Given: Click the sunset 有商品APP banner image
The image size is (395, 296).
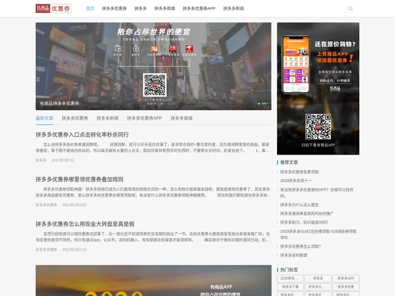Looking at the screenshot, I should click(153, 281).
